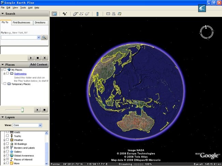Play the Places tour button

click(x=37, y=110)
